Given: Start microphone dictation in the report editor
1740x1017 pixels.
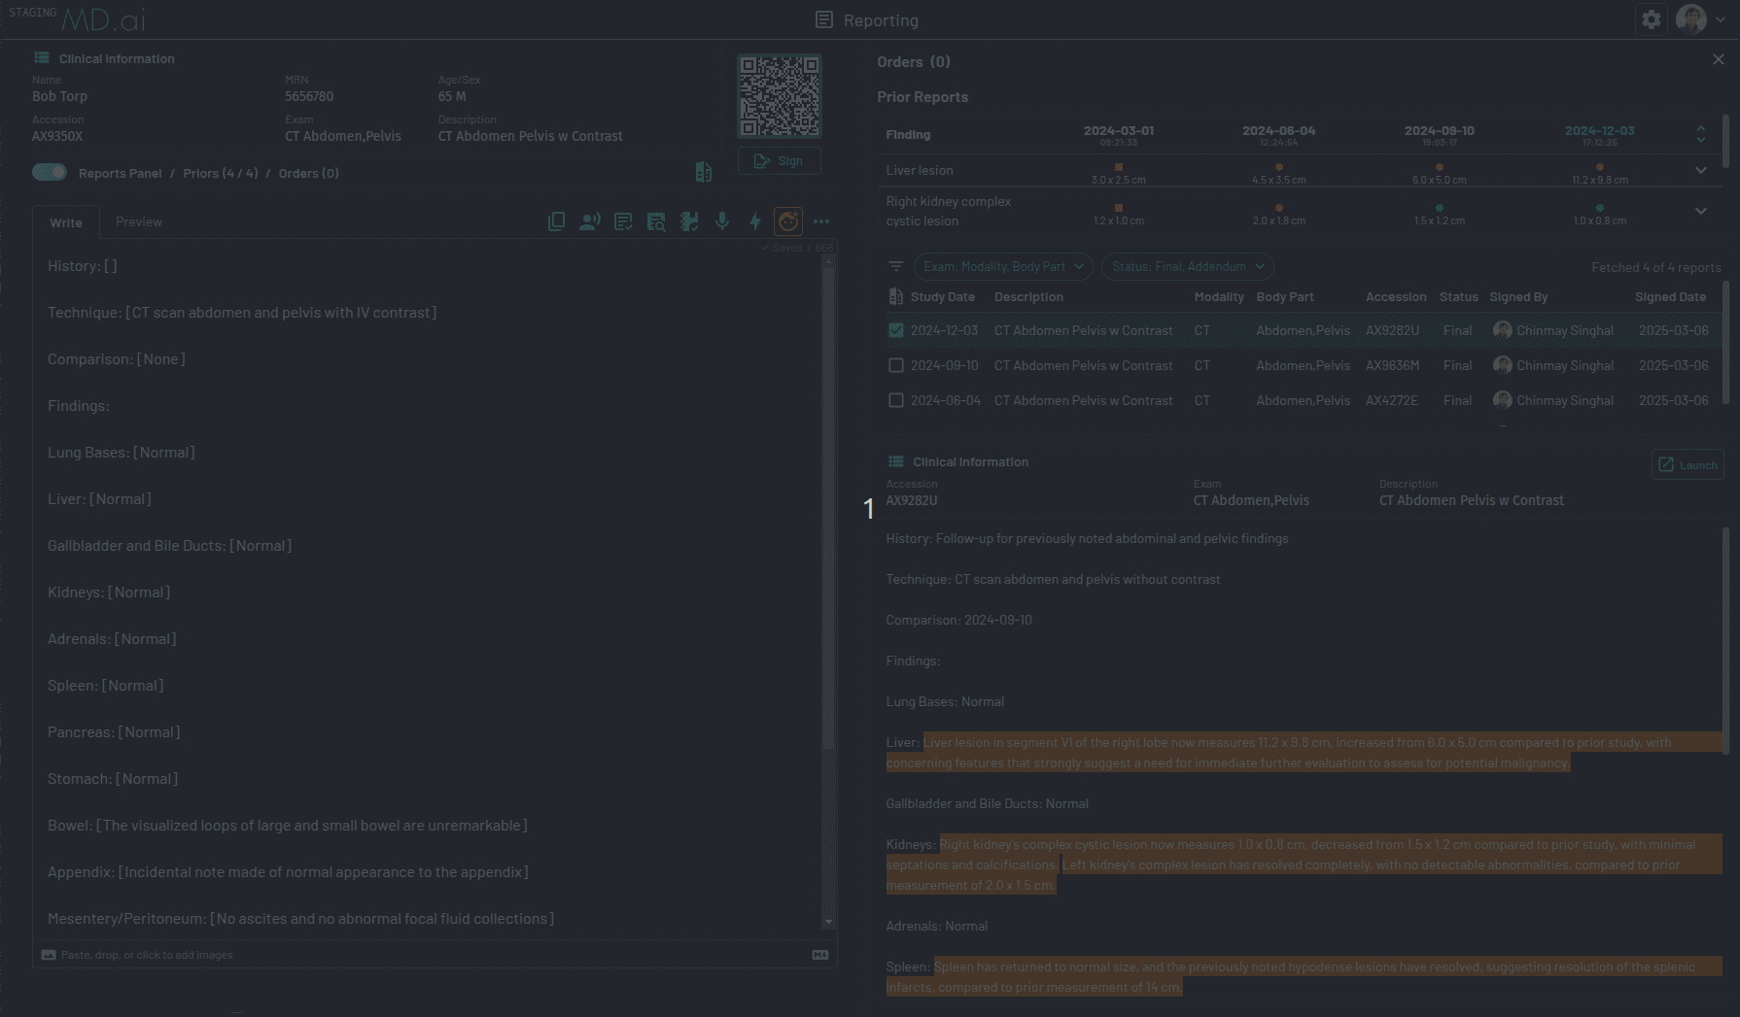Looking at the screenshot, I should point(722,221).
